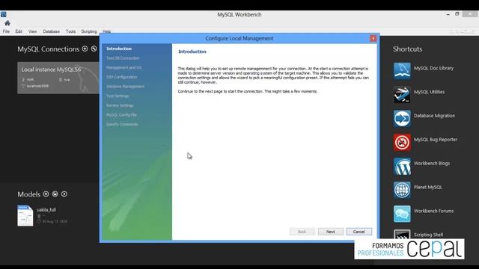The height and width of the screenshot is (269, 479).
Task: Open Workbench Forums chat icon
Action: tap(402, 214)
